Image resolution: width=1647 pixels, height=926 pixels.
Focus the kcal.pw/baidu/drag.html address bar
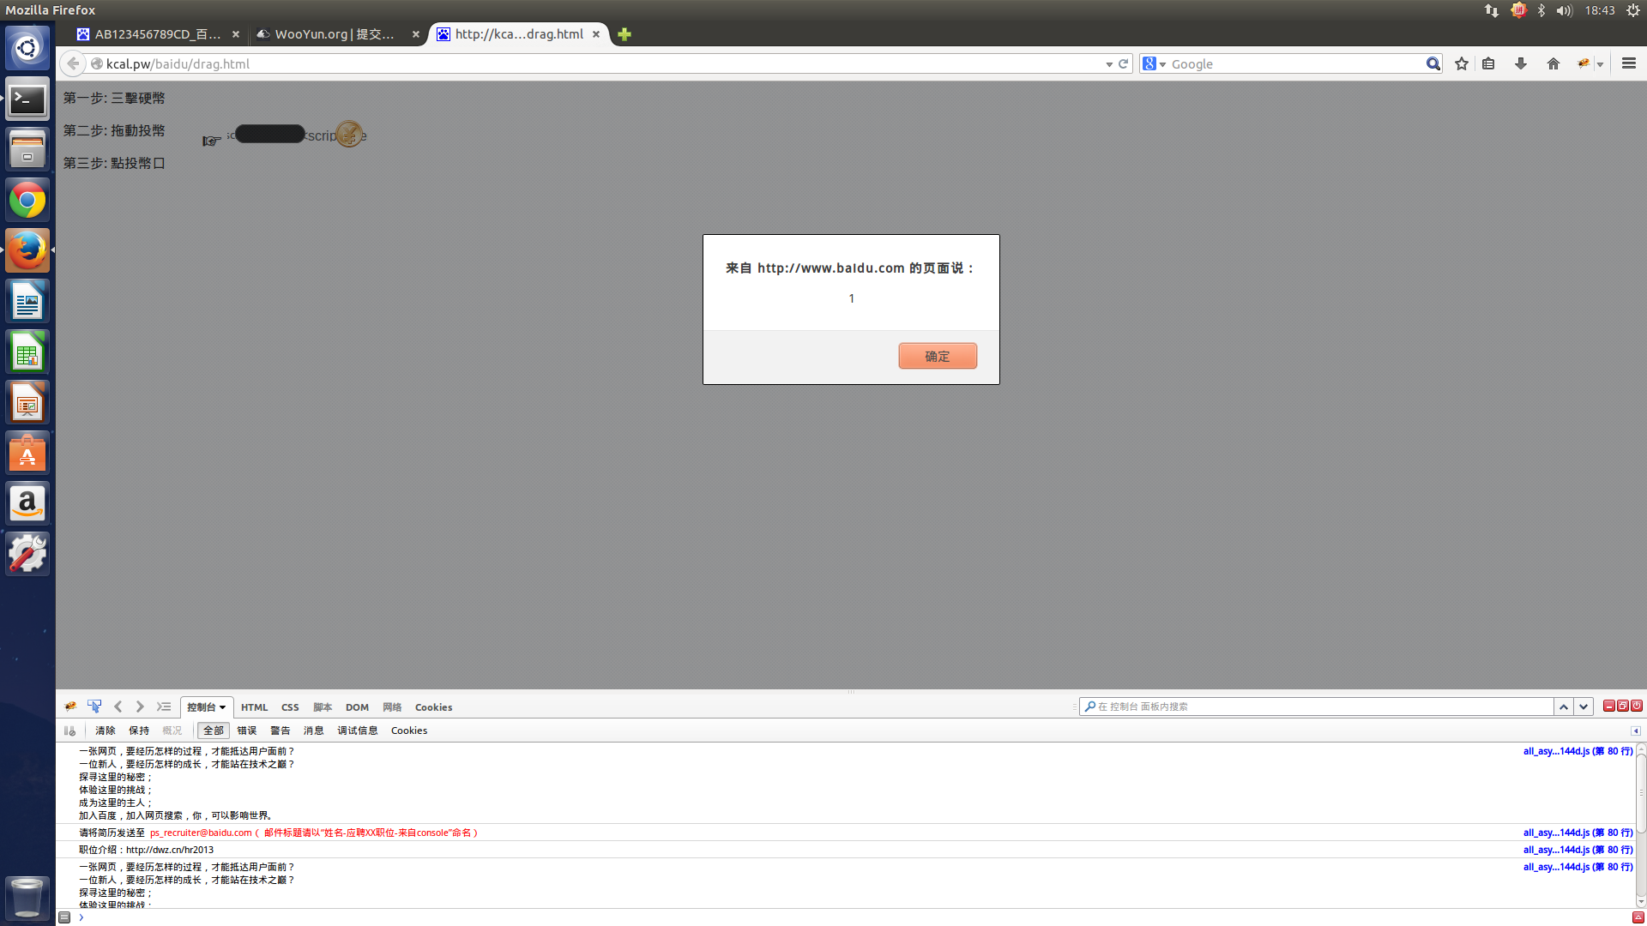pyautogui.click(x=600, y=64)
